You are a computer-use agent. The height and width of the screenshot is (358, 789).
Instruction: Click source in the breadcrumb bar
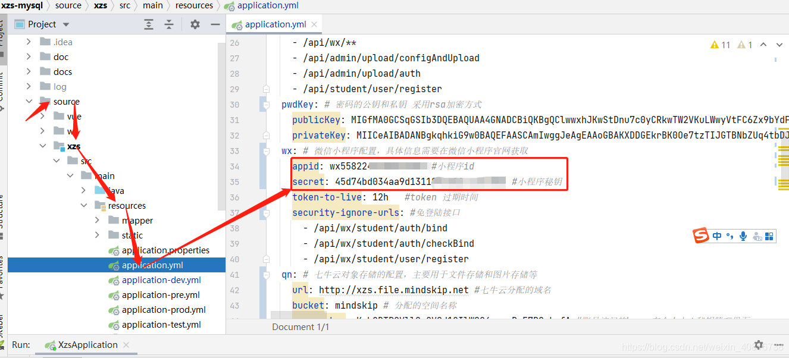(x=68, y=5)
